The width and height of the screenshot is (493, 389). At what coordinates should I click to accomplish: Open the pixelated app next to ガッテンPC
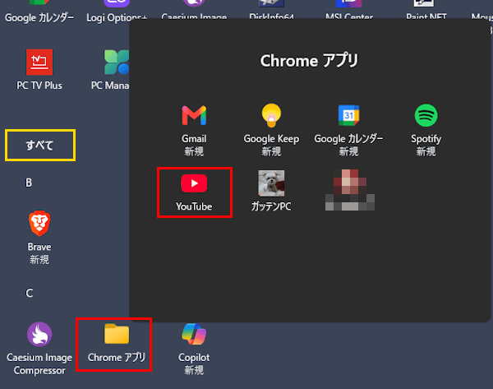pos(350,190)
